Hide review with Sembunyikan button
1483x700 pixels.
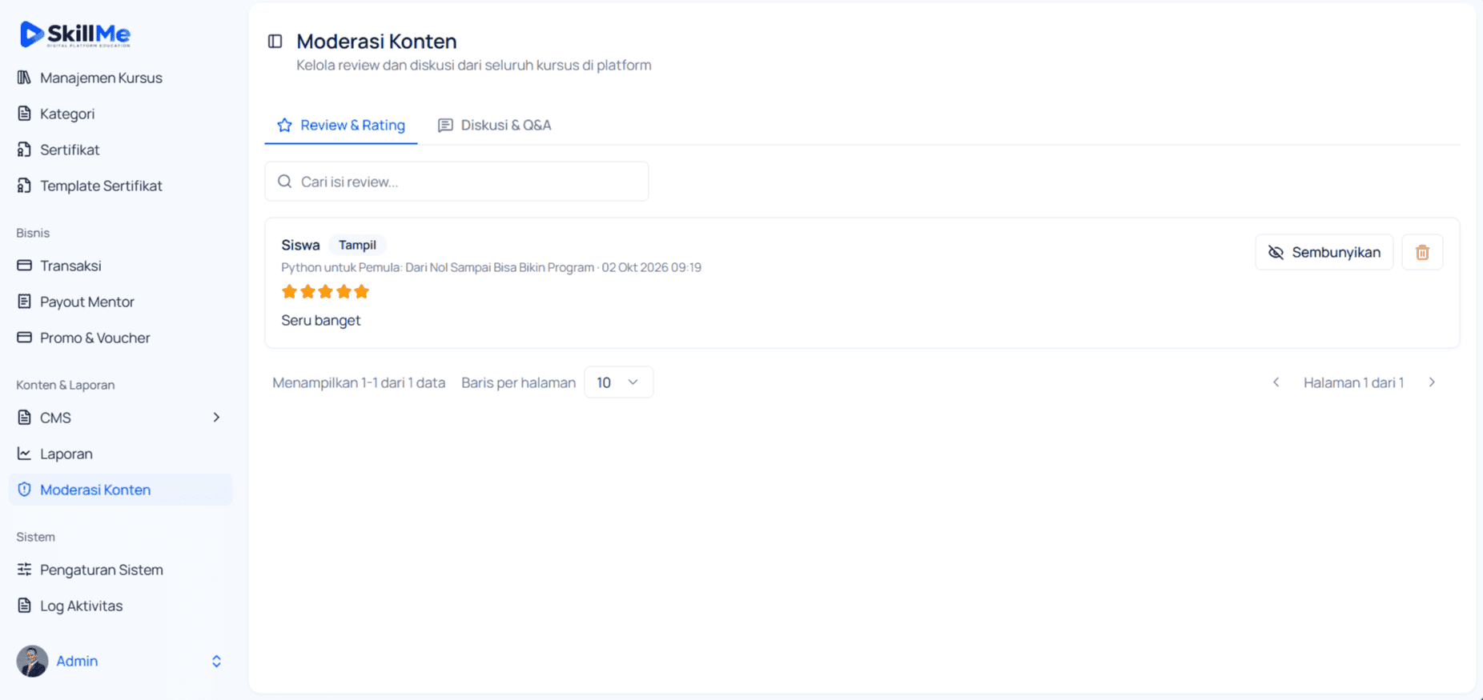pyautogui.click(x=1324, y=252)
